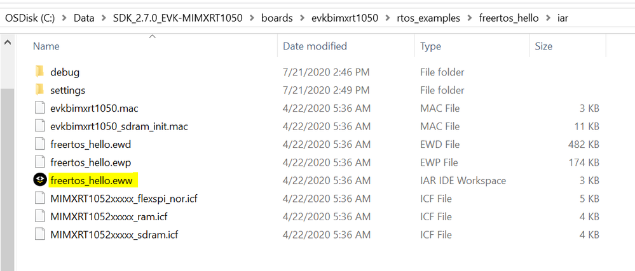
Task: Sort files by Date modified column
Action: pos(315,46)
